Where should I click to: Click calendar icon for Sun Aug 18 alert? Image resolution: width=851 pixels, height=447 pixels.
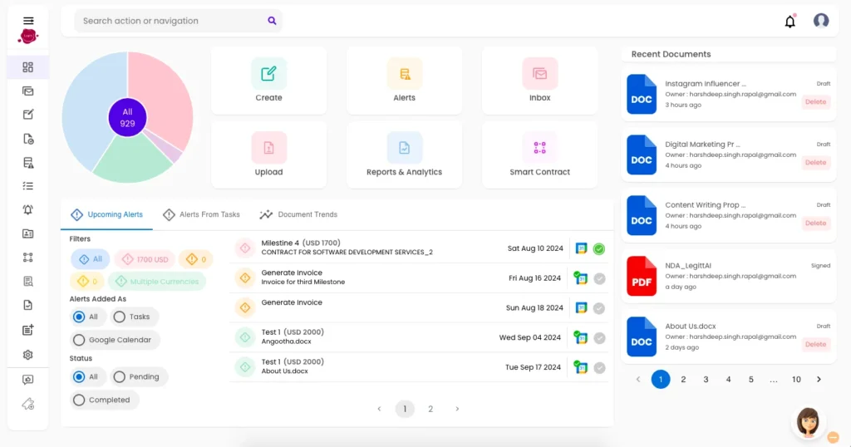[581, 307]
